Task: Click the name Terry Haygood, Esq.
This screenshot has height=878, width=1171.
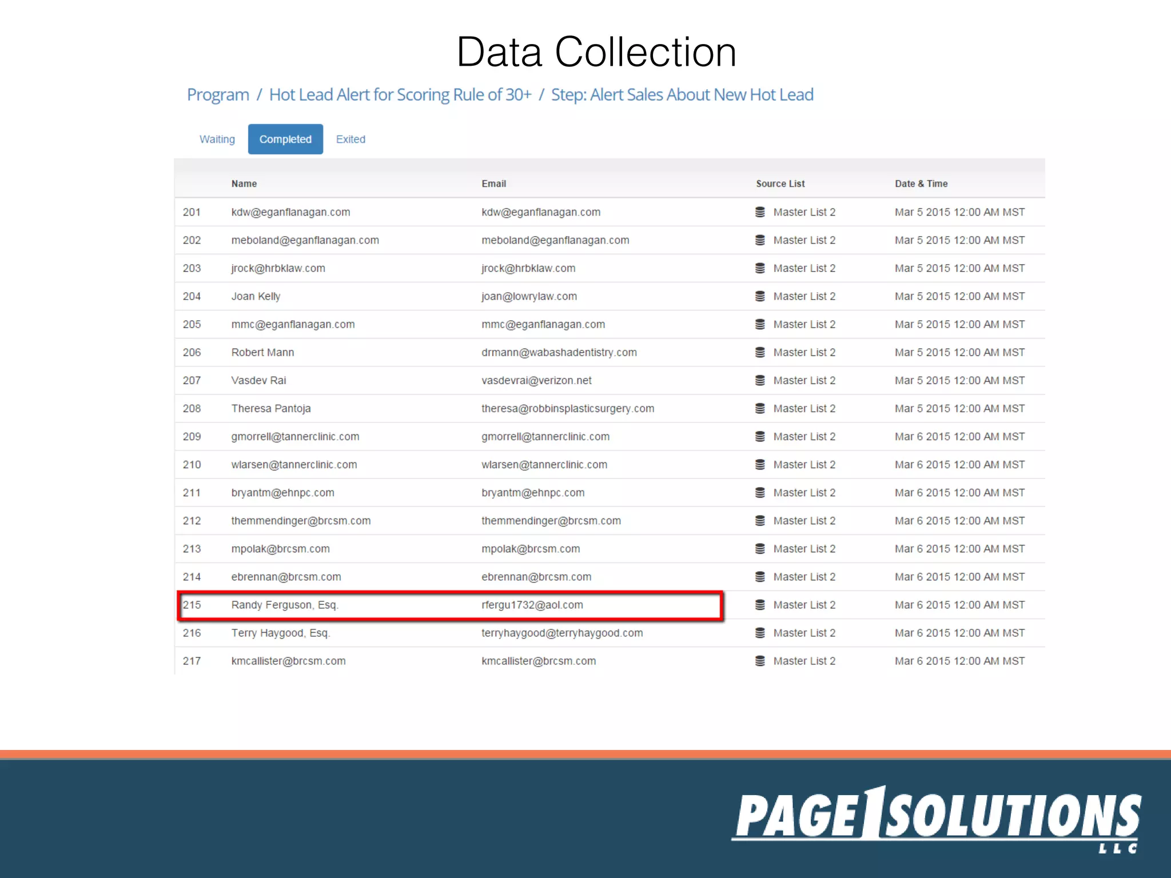Action: click(x=281, y=632)
